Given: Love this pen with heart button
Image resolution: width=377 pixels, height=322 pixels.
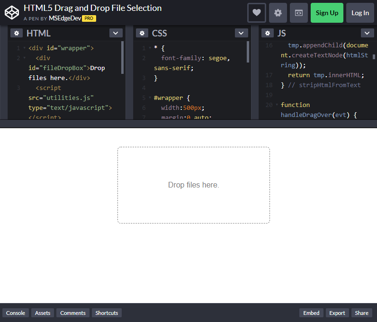Looking at the screenshot, I should (x=257, y=13).
